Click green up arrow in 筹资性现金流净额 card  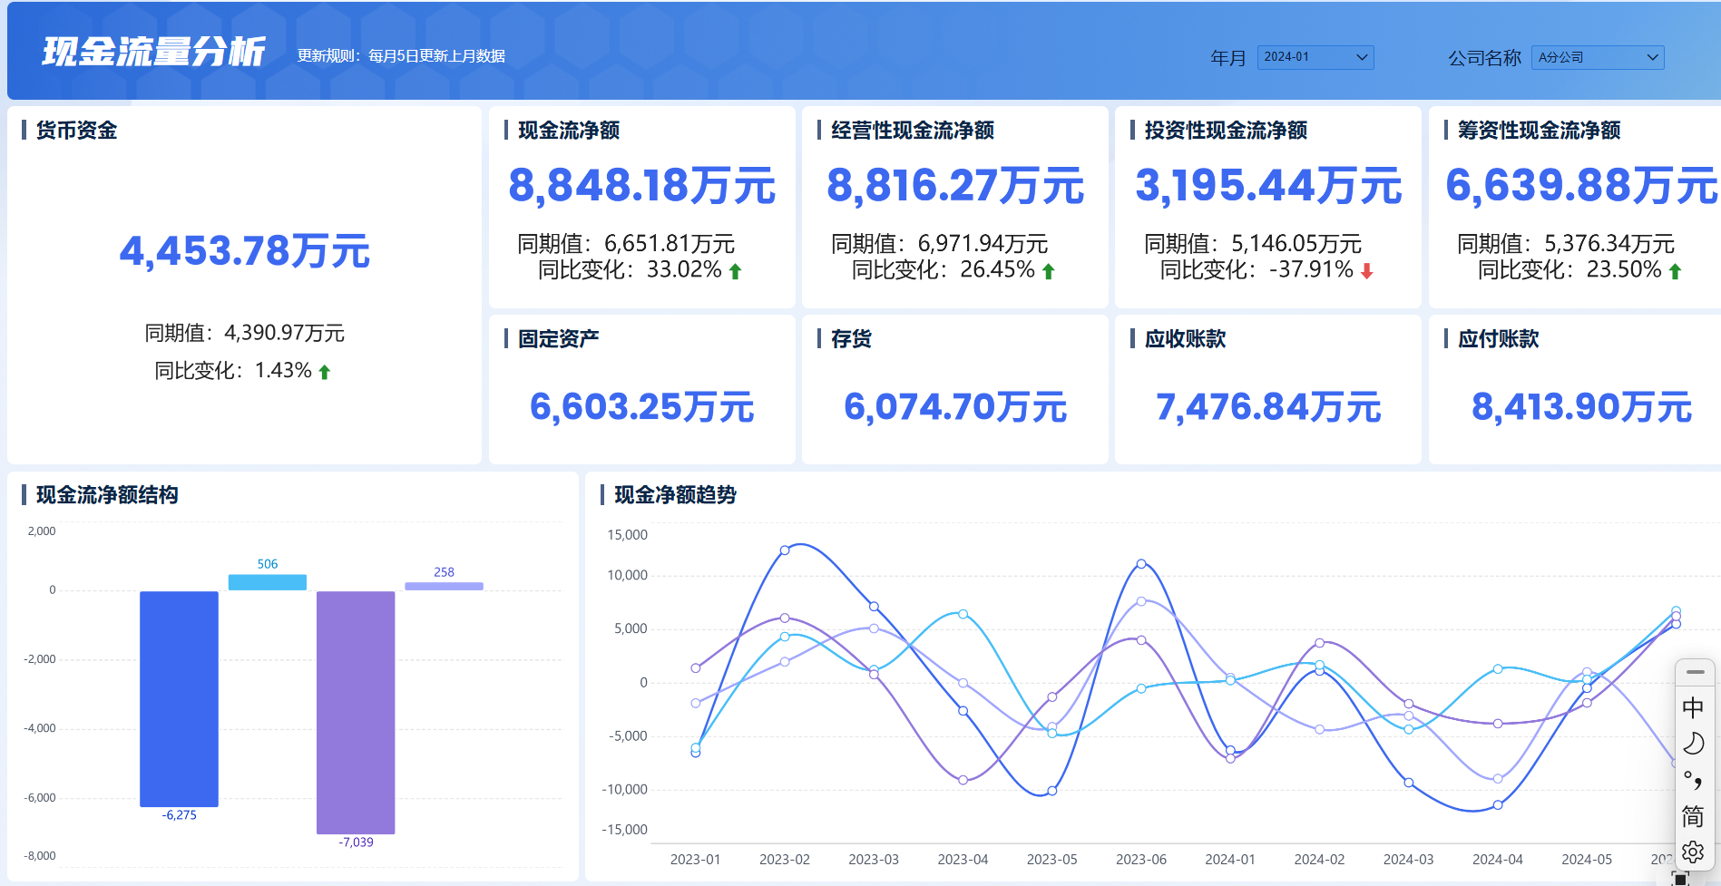(x=1675, y=271)
